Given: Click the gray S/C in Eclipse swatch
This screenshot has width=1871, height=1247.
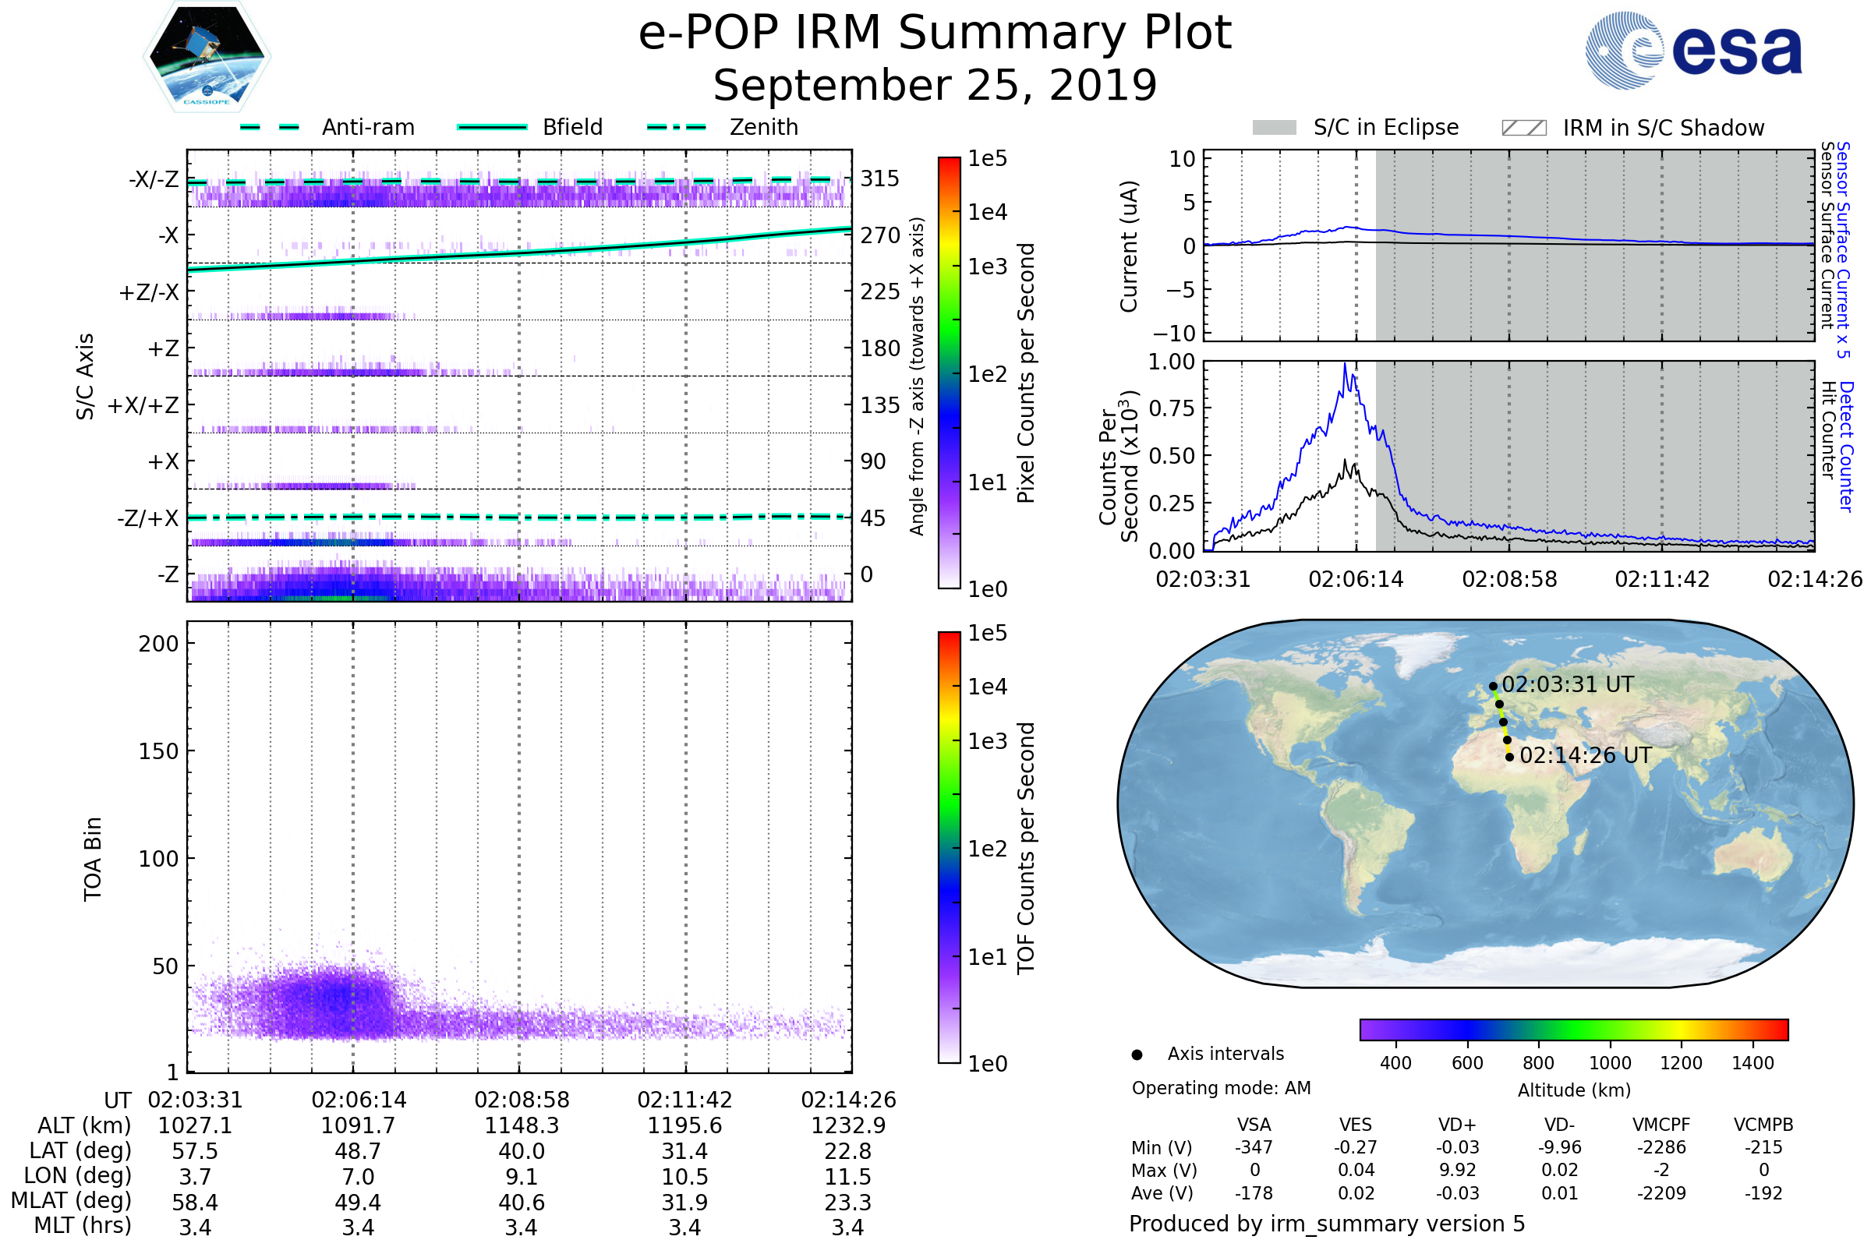Looking at the screenshot, I should click(x=1274, y=128).
